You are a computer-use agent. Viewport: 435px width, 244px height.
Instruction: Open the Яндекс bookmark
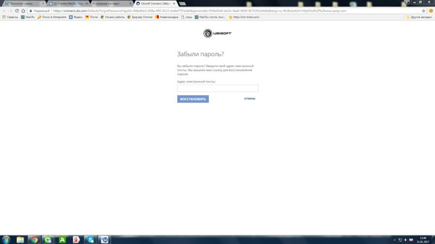[x=76, y=17]
